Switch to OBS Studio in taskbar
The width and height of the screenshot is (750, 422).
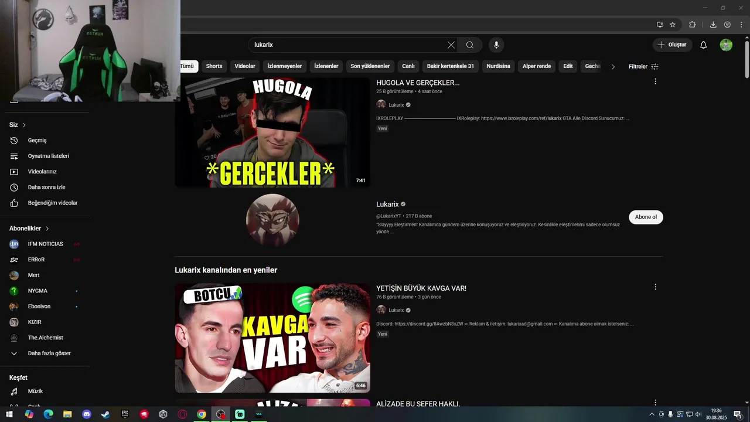pyautogui.click(x=220, y=414)
